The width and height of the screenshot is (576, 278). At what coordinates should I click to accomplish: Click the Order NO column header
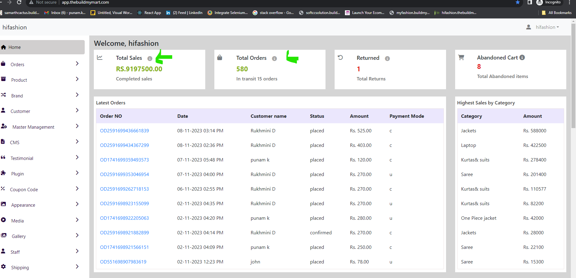(x=111, y=116)
